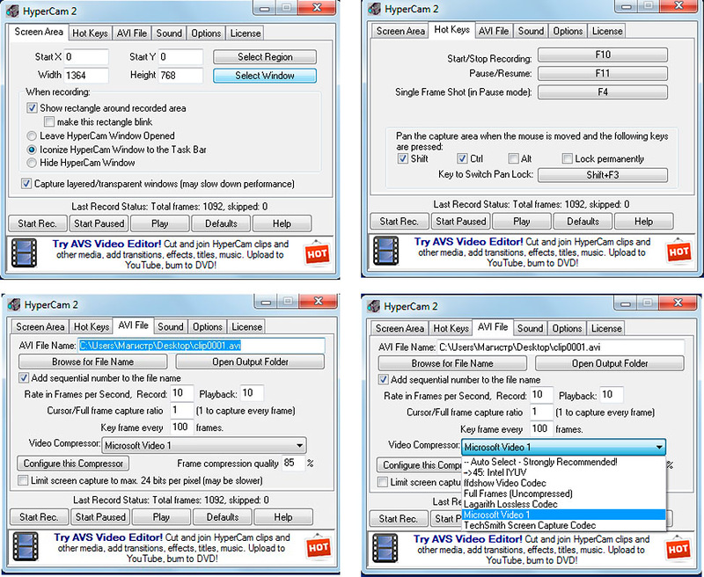This screenshot has width=704, height=577.
Task: Click Shift+F3 pan lock key button
Action: tap(603, 175)
